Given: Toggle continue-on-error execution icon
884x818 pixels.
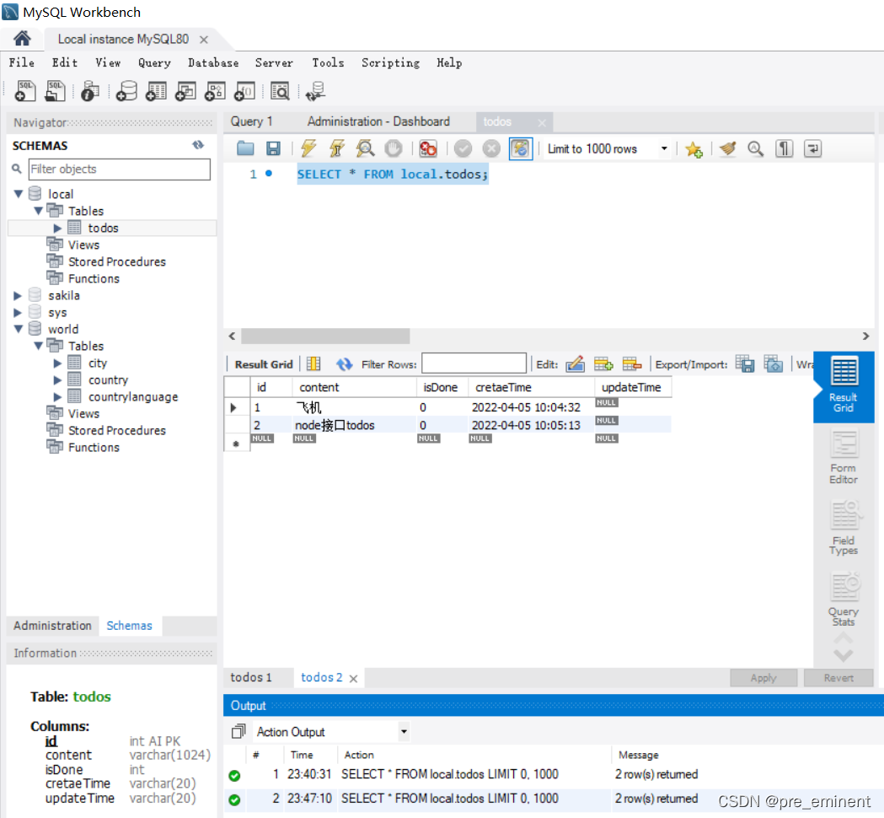Looking at the screenshot, I should 428,148.
